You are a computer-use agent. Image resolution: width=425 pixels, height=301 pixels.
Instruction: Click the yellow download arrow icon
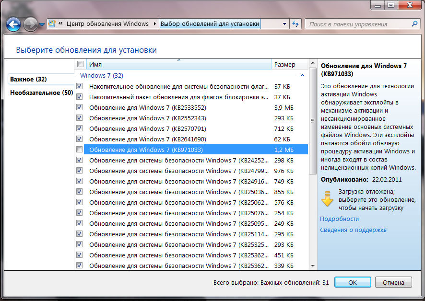coord(327,199)
